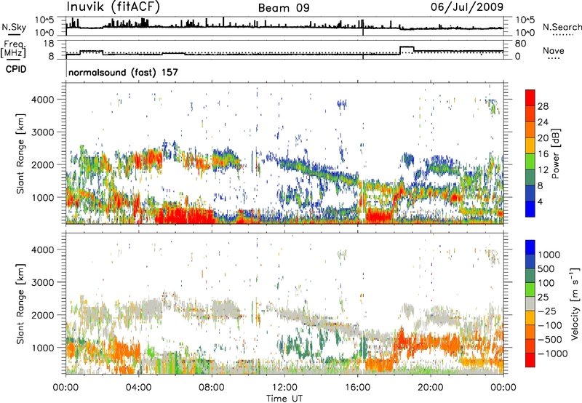
Task: Click the 'Time UT' axis label
Action: point(284,398)
